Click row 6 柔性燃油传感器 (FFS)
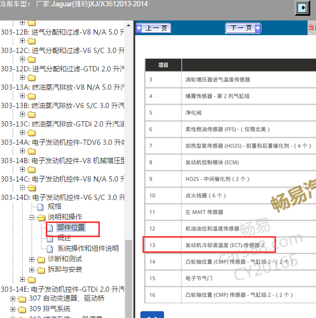This screenshot has width=316, height=318. (230, 129)
